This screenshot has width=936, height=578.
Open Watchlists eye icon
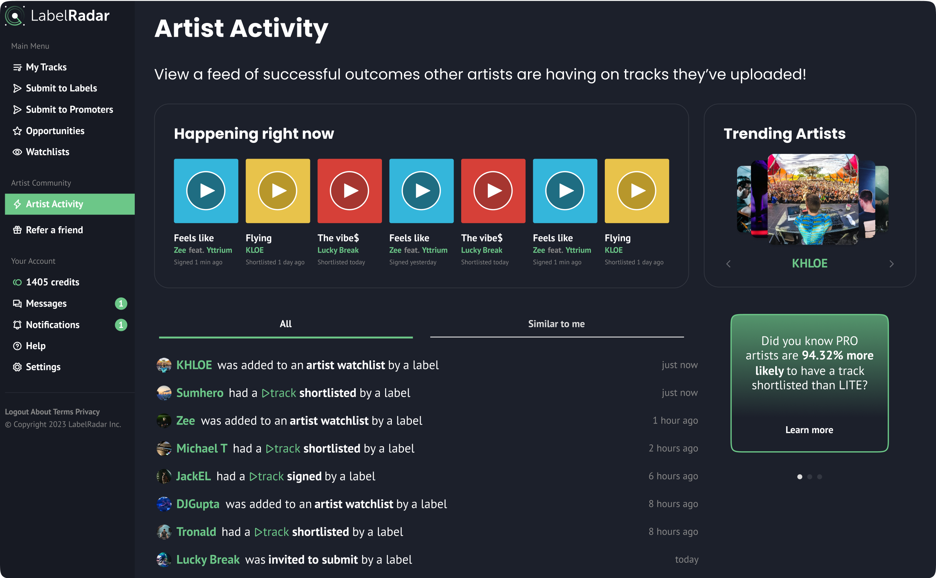17,152
